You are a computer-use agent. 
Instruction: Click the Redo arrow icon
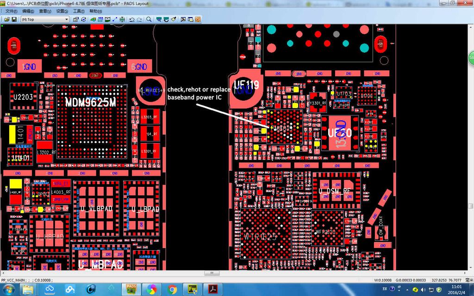(139, 19)
